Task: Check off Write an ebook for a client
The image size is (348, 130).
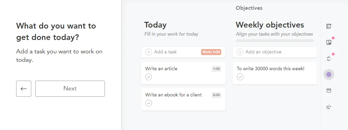Action: coord(149,103)
